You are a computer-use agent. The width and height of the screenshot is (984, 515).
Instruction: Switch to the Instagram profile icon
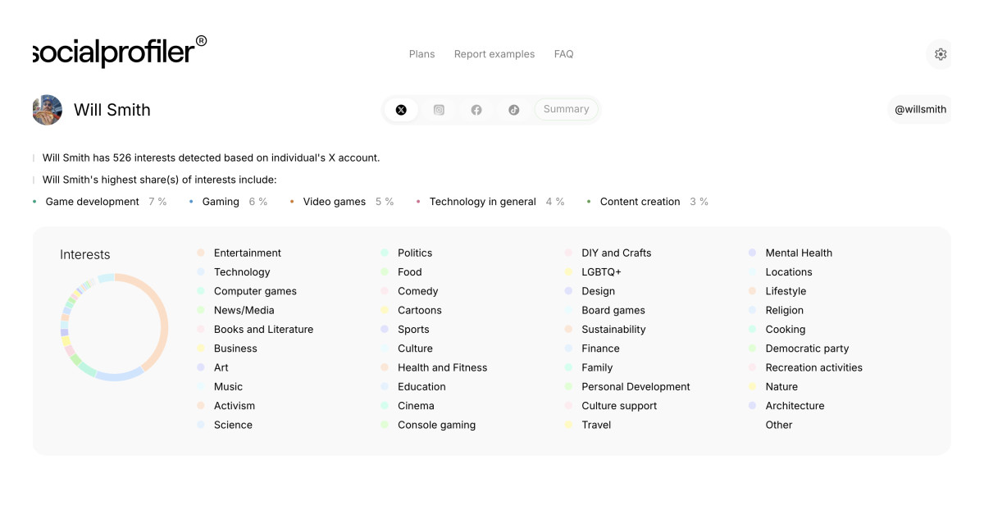[439, 109]
